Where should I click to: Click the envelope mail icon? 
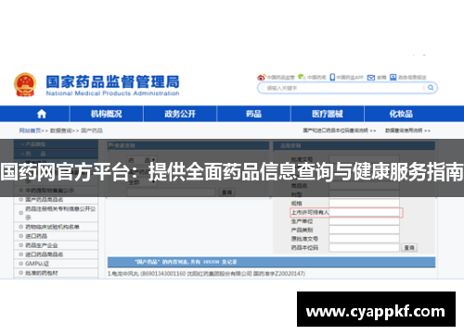pyautogui.click(x=371, y=78)
